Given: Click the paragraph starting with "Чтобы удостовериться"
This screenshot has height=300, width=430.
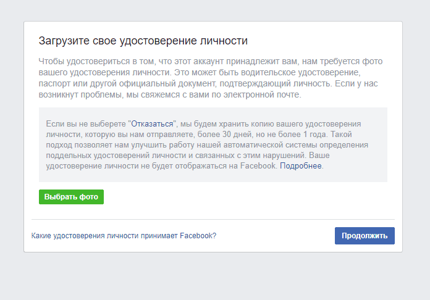Looking at the screenshot, I should [211, 78].
